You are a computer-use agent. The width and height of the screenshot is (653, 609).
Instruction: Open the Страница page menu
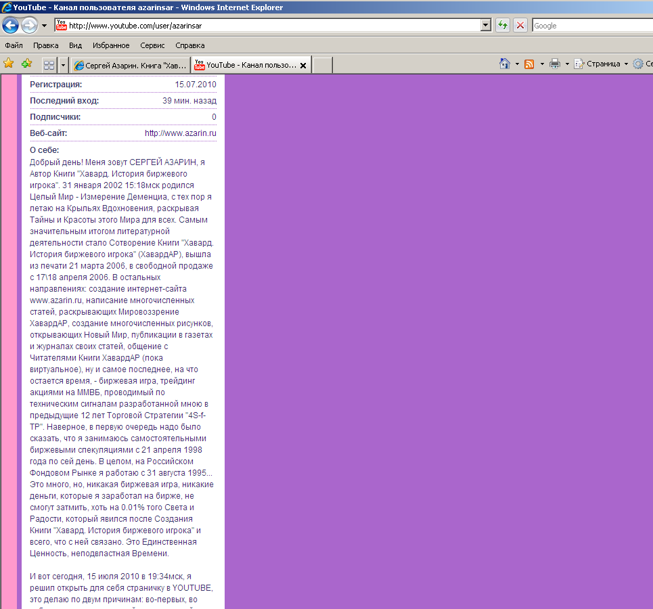tap(601, 64)
